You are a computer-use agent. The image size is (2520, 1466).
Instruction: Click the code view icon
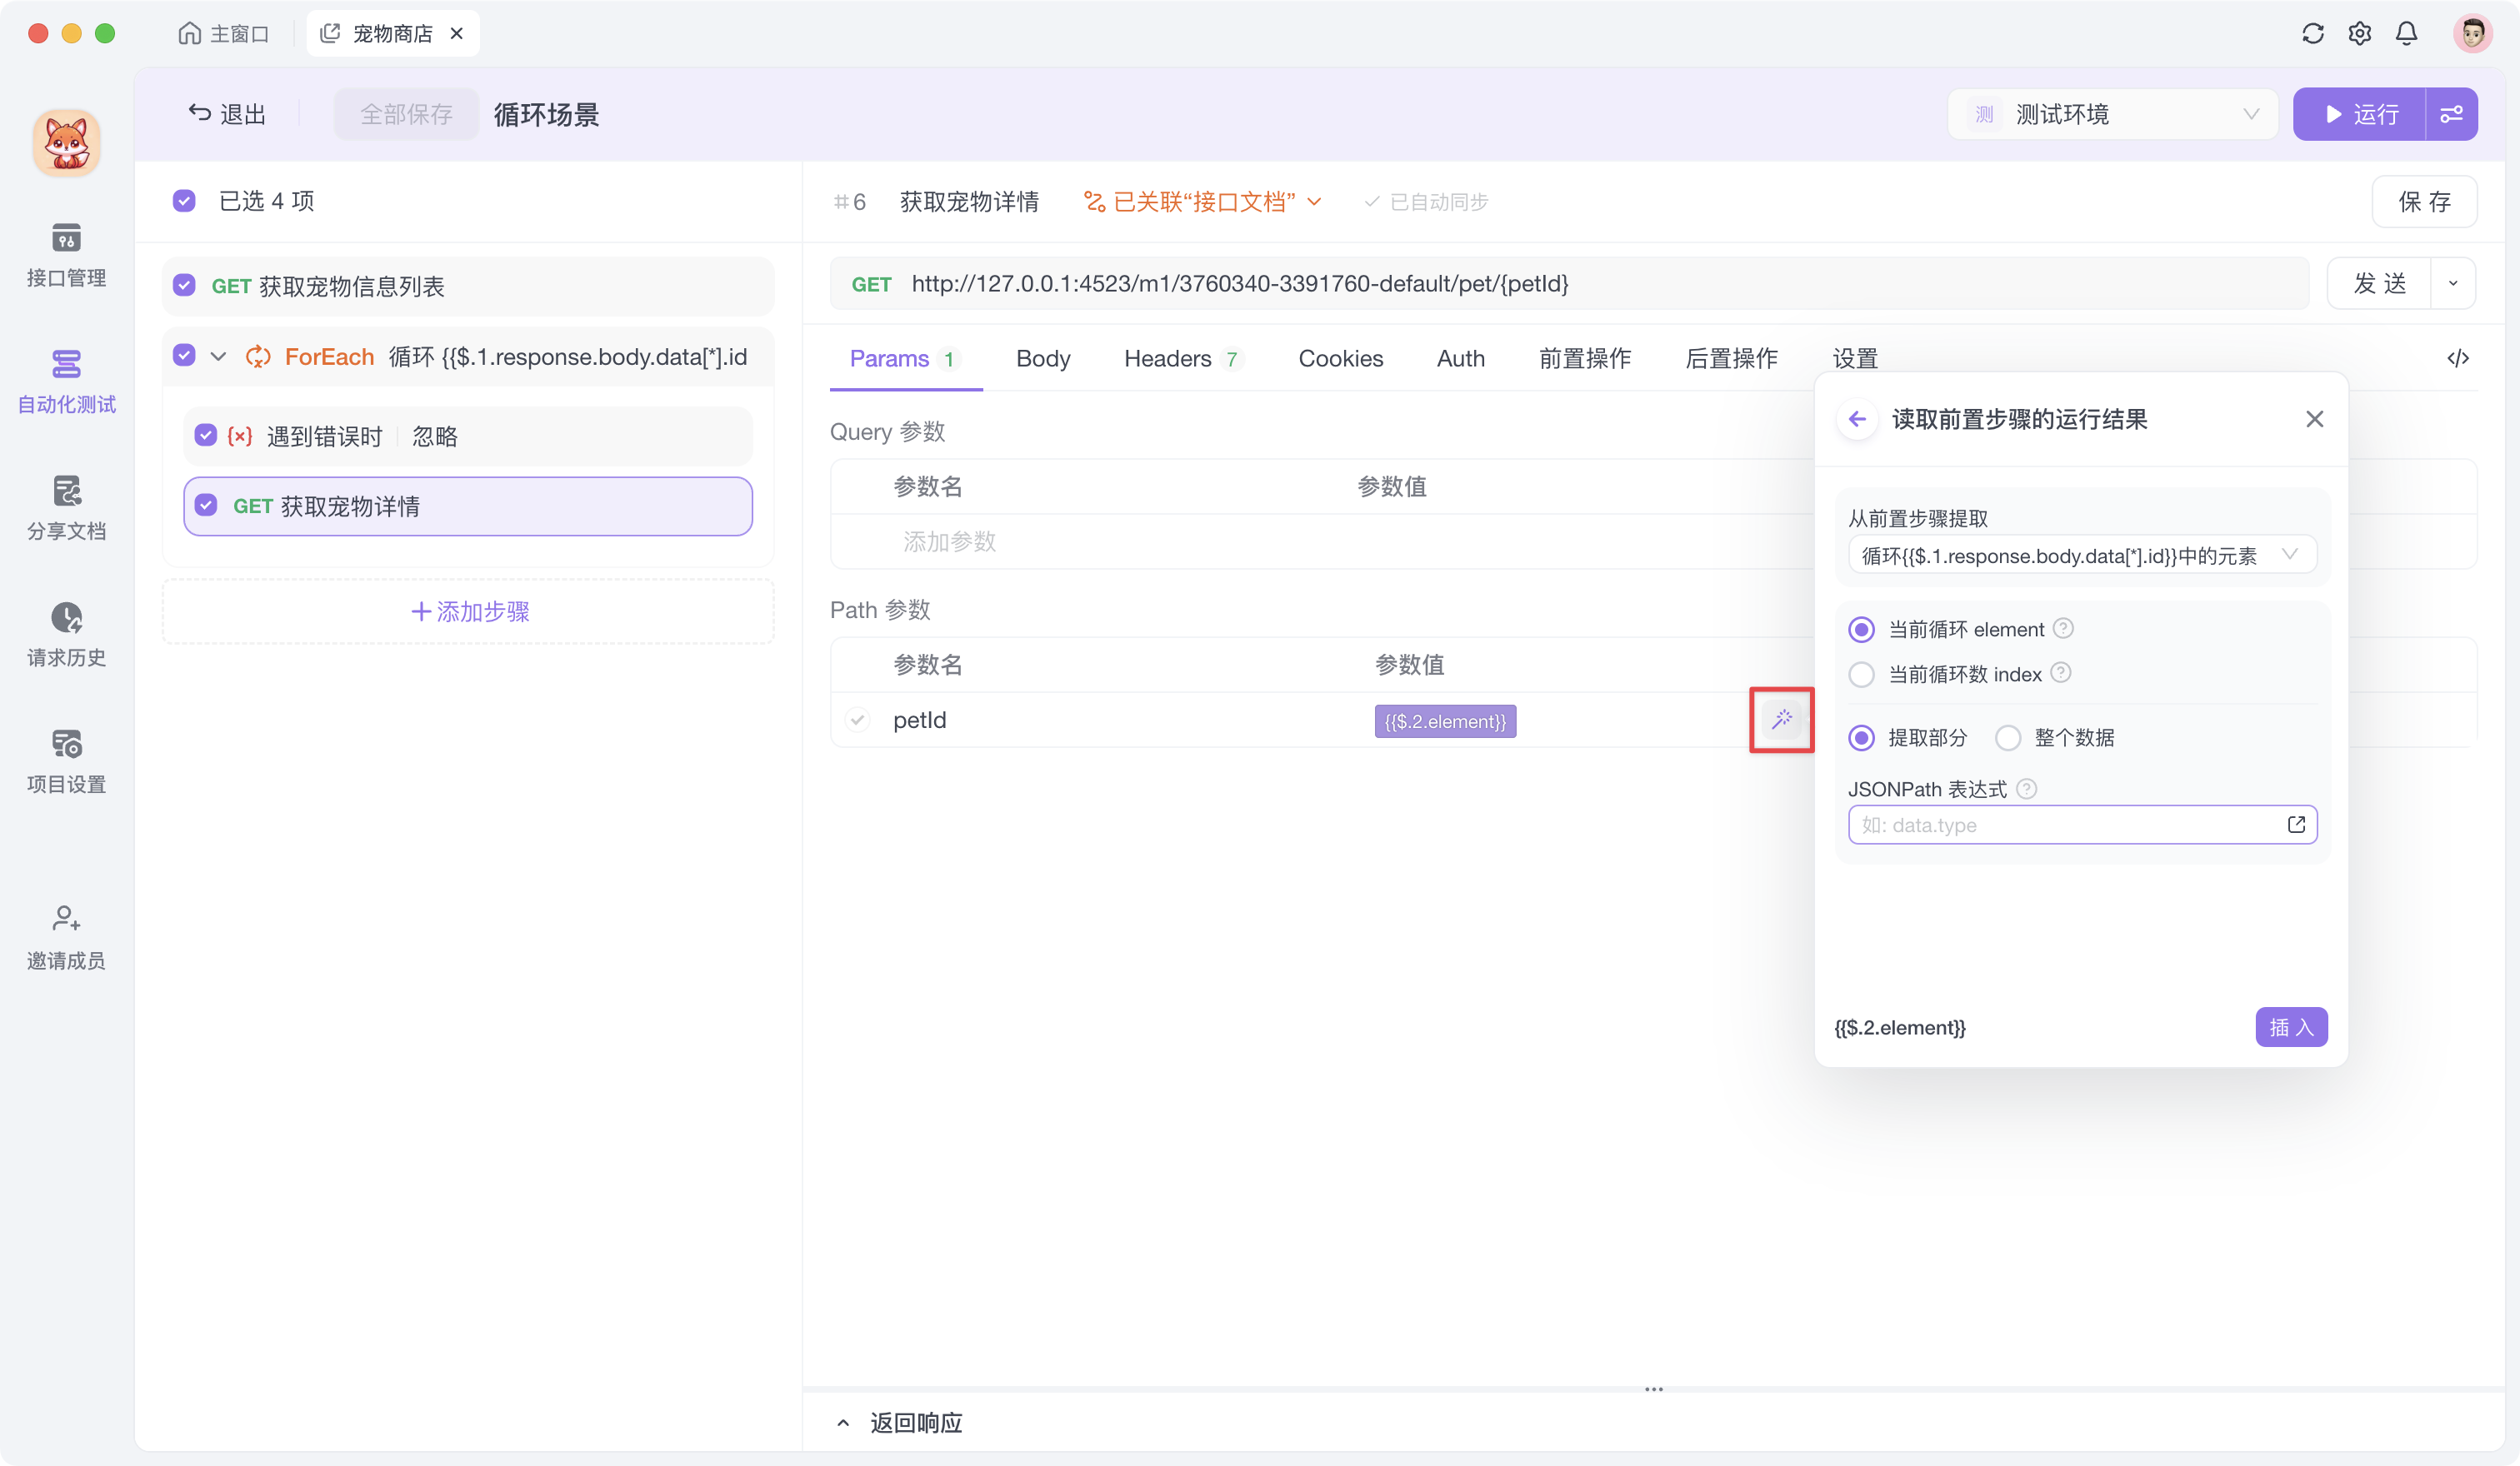click(x=2457, y=358)
